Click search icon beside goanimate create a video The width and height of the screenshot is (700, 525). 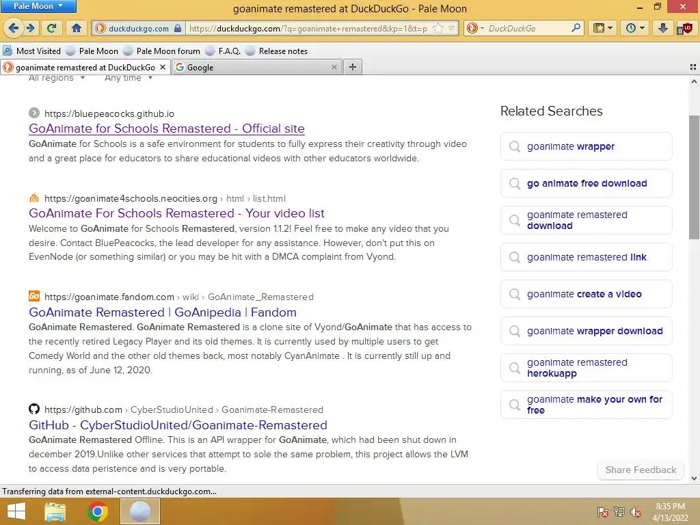515,294
